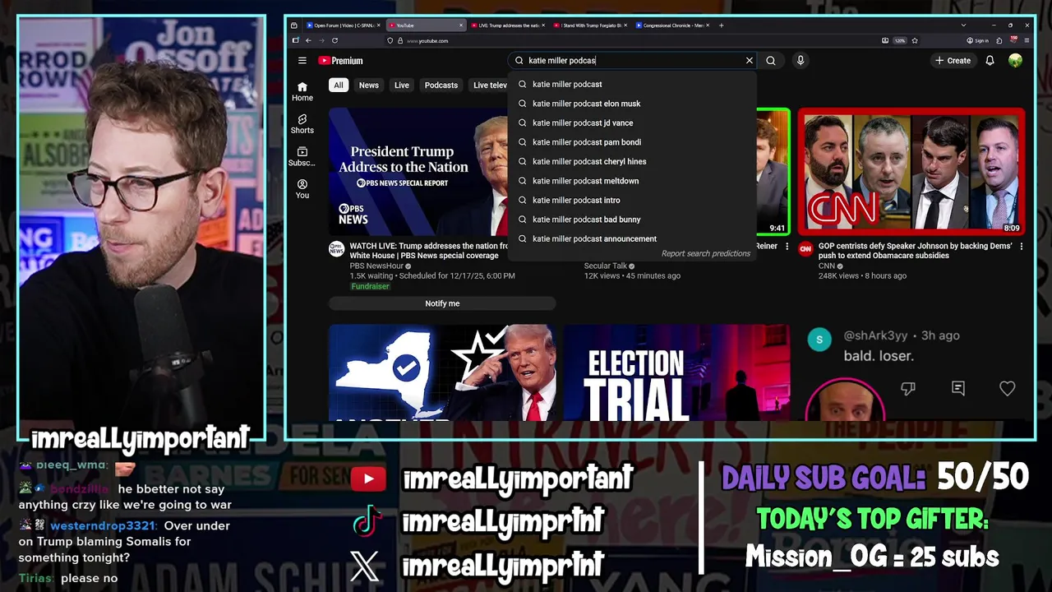The image size is (1052, 592).
Task: Clear the search box with the X
Action: 750,60
